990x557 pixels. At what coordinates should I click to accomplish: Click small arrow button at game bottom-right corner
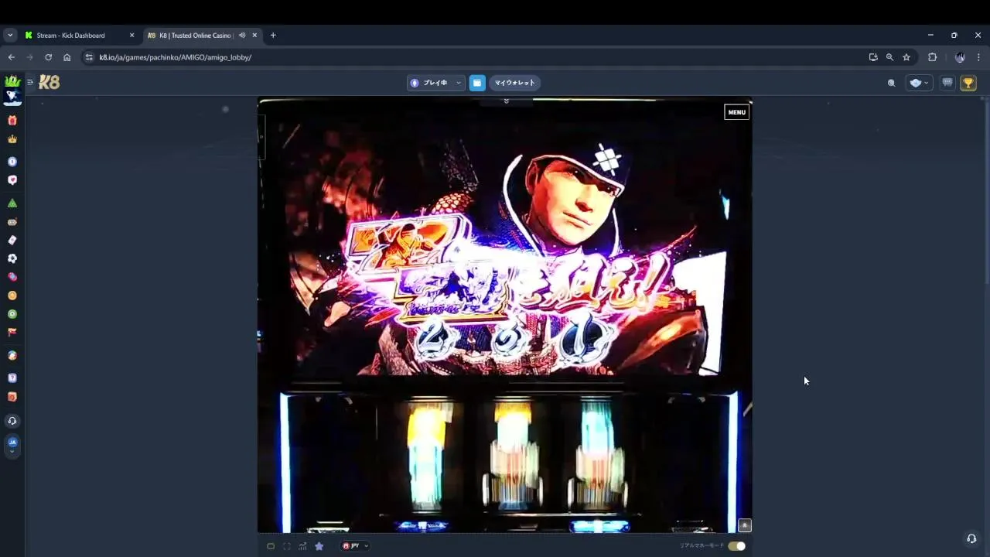point(745,525)
